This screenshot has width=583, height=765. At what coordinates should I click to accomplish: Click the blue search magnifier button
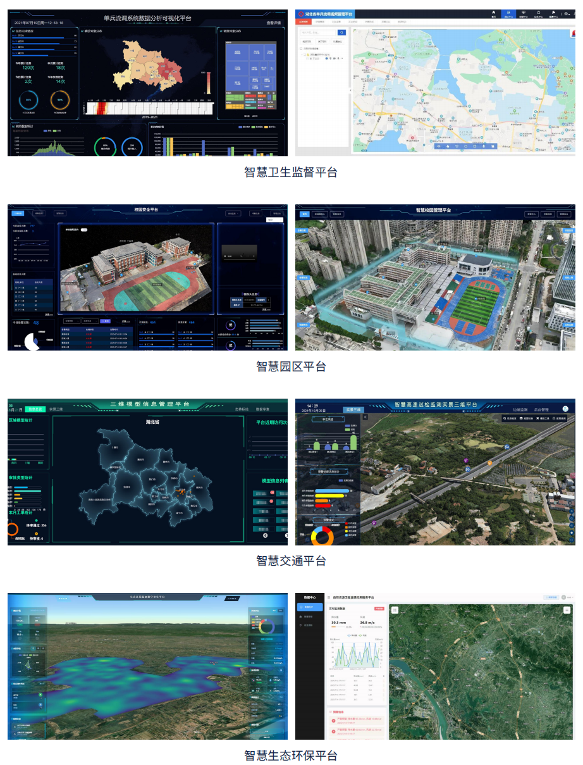[341, 32]
